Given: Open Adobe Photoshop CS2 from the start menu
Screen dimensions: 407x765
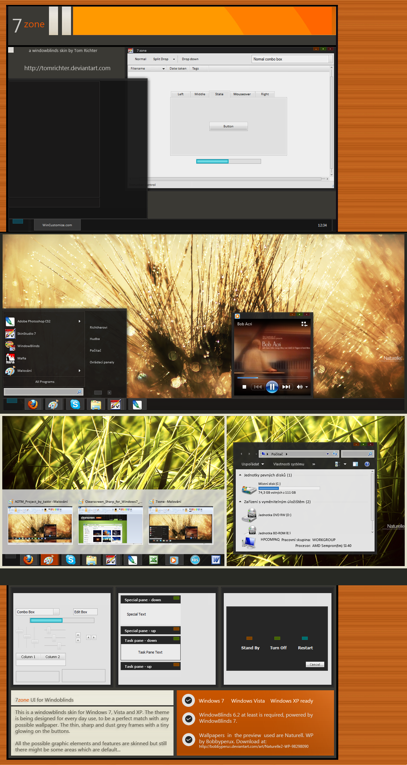Looking at the screenshot, I should click(x=44, y=321).
